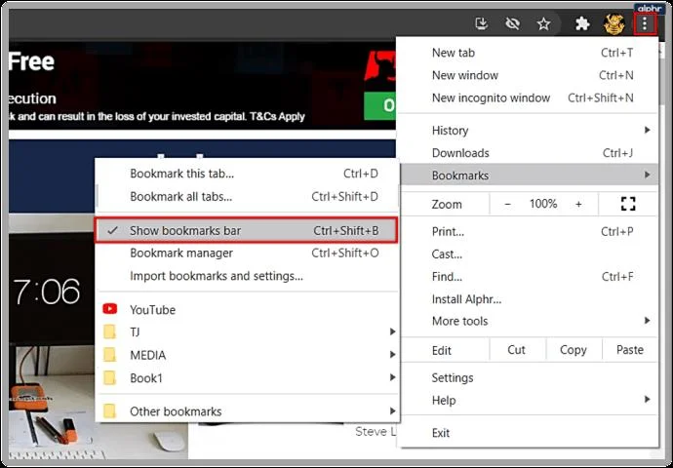The height and width of the screenshot is (468, 673).
Task: Select New window menu item
Action: [x=529, y=75]
